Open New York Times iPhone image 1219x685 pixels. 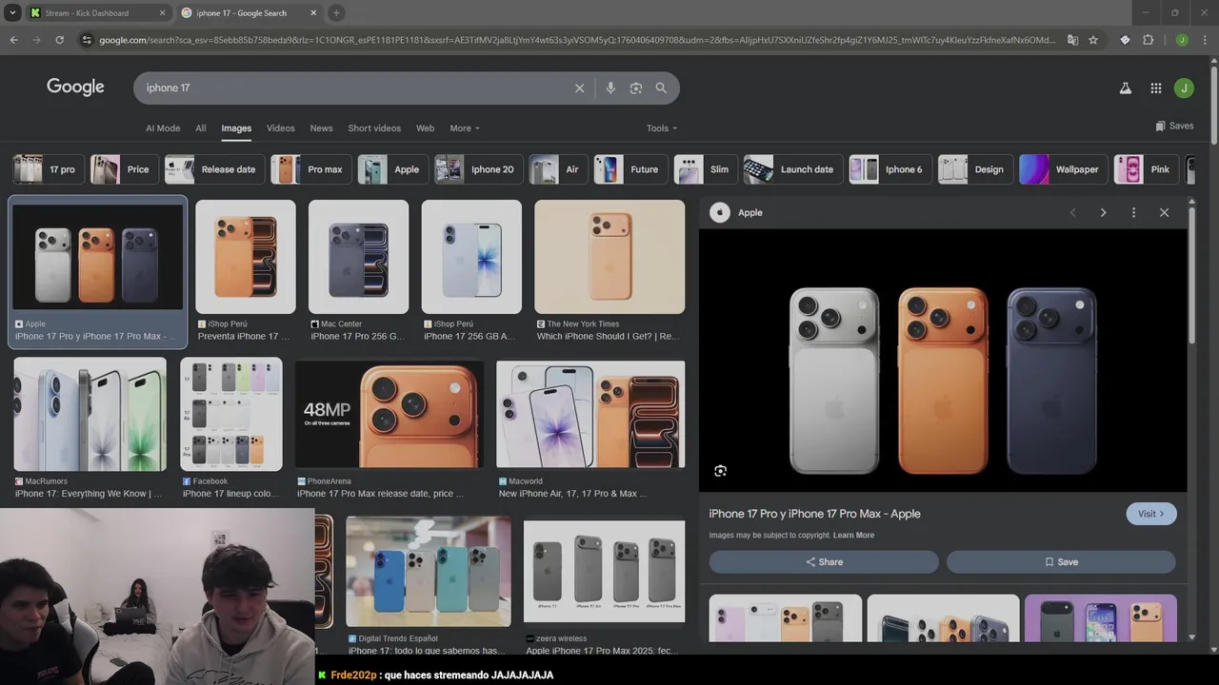pyautogui.click(x=609, y=257)
